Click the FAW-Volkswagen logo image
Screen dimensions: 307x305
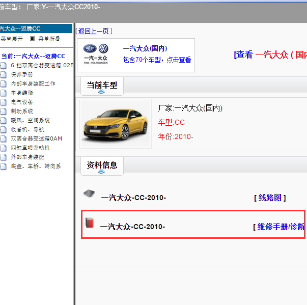(x=96, y=54)
